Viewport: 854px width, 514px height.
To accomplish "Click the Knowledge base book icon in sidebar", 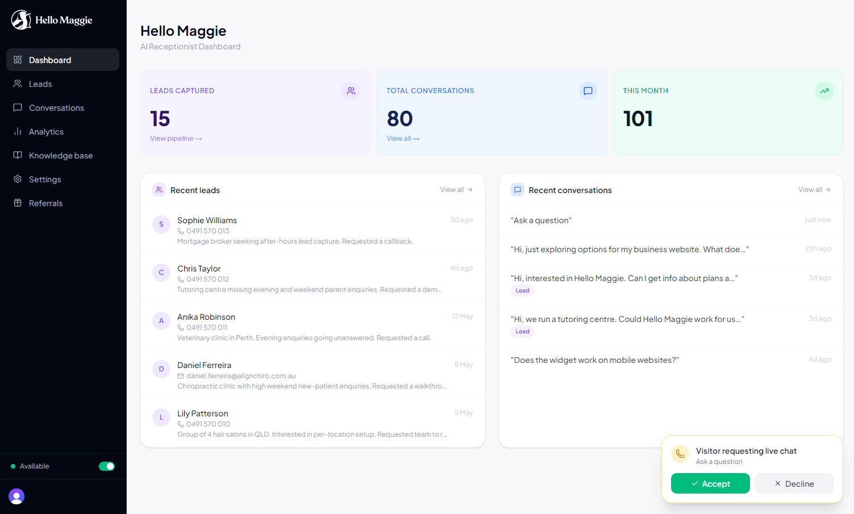I will click(x=18, y=155).
